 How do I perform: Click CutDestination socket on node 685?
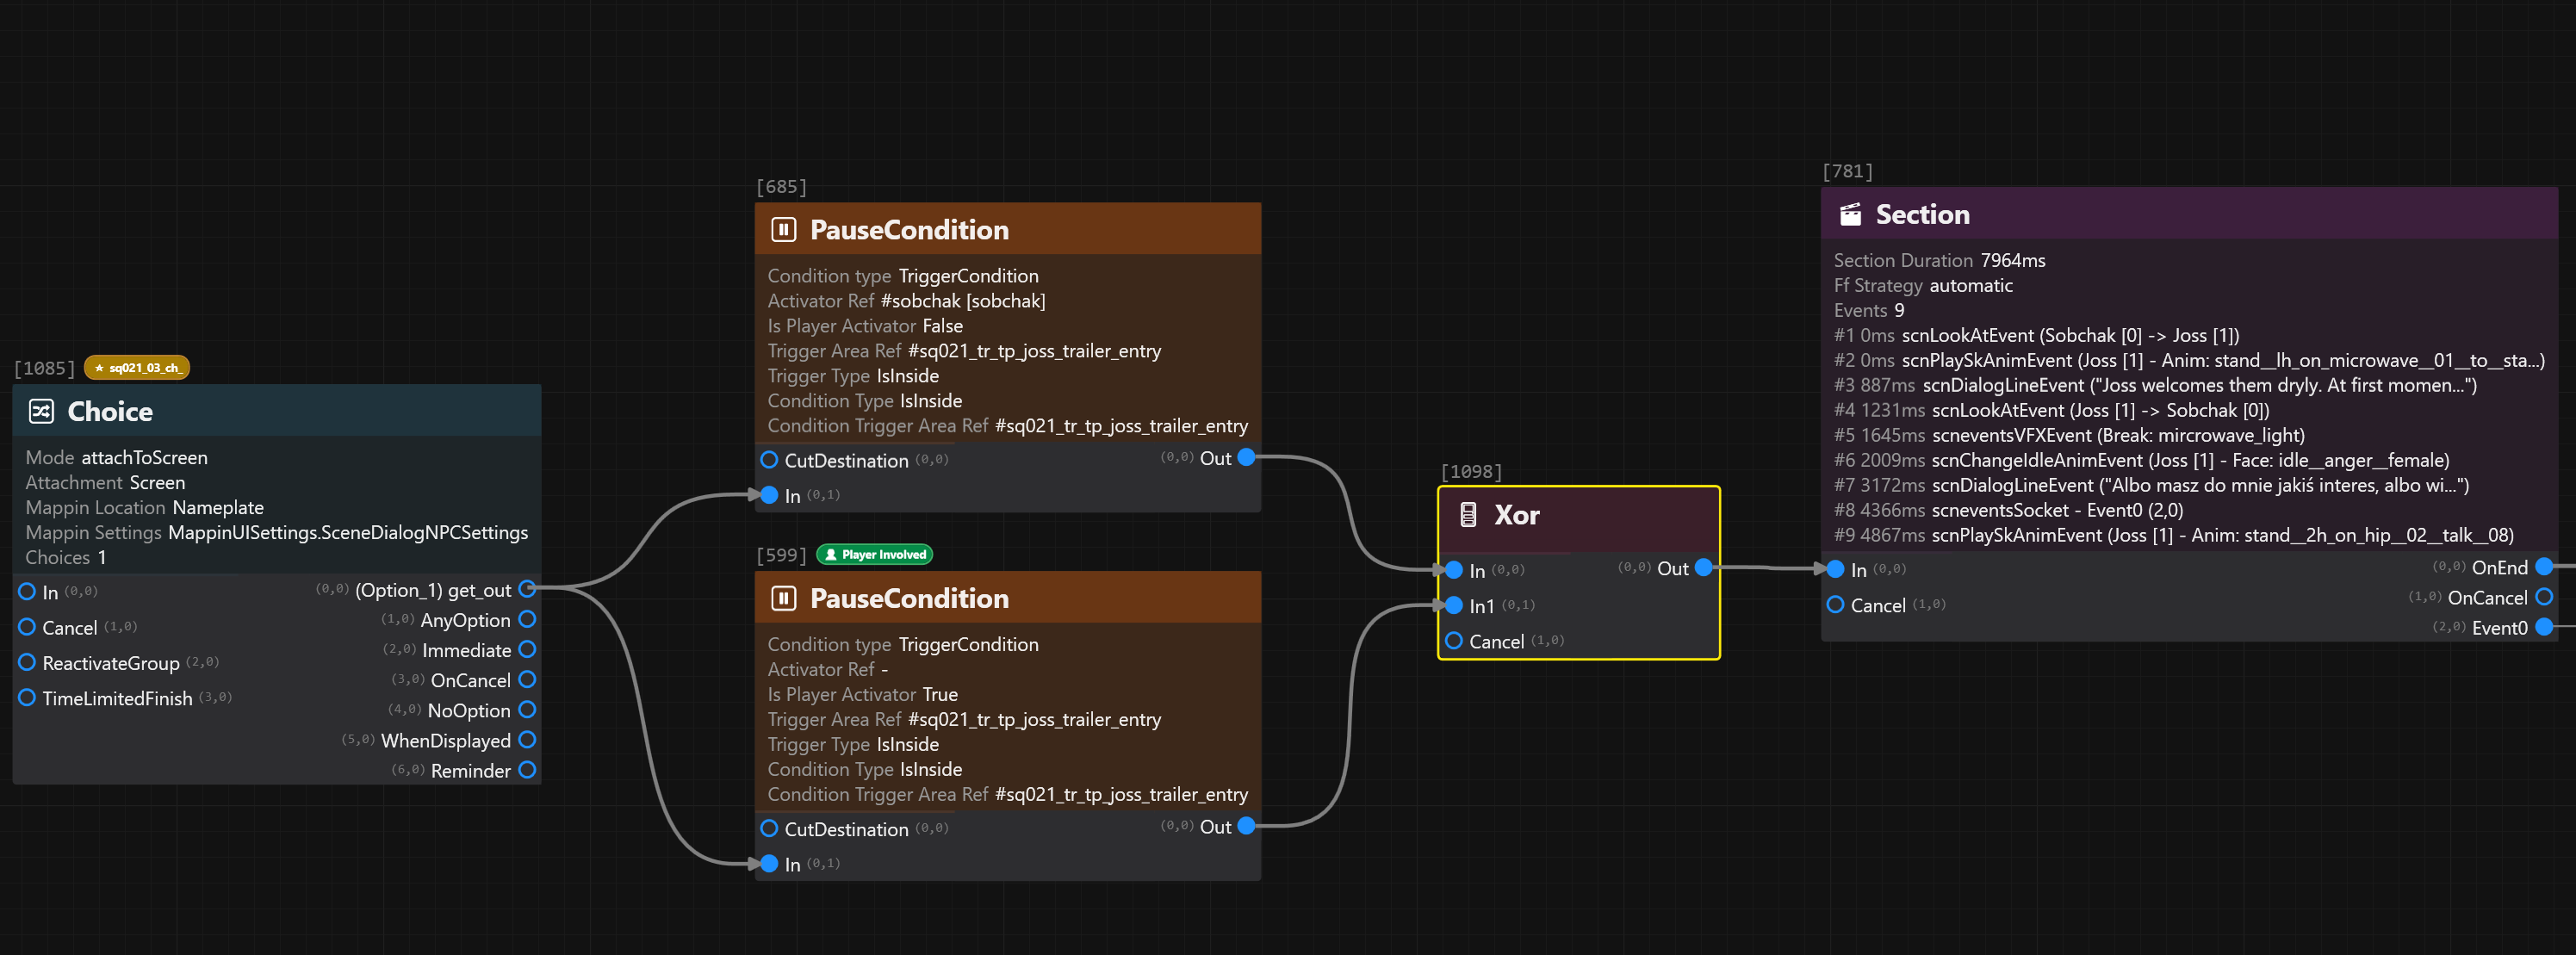coord(769,460)
